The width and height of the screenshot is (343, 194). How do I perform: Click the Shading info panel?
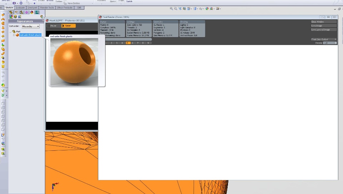click(x=192, y=29)
